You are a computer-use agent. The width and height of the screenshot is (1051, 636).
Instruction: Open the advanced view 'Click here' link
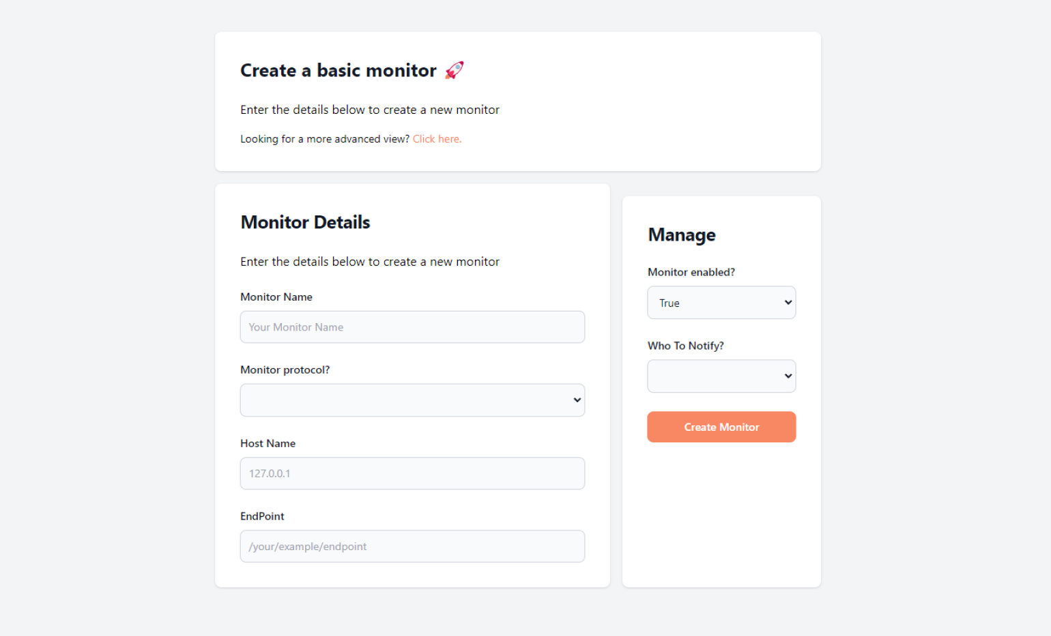(x=437, y=139)
